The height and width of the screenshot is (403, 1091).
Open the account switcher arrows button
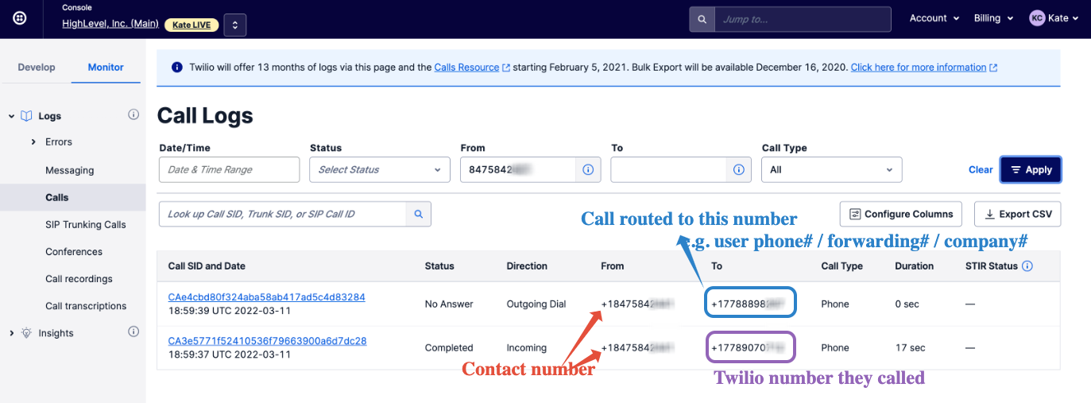235,25
